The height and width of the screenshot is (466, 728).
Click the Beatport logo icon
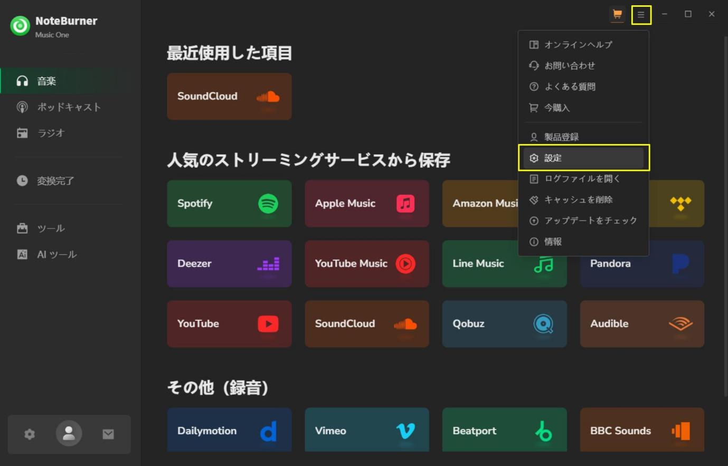(543, 431)
